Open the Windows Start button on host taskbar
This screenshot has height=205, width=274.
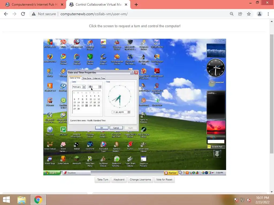click(6, 200)
